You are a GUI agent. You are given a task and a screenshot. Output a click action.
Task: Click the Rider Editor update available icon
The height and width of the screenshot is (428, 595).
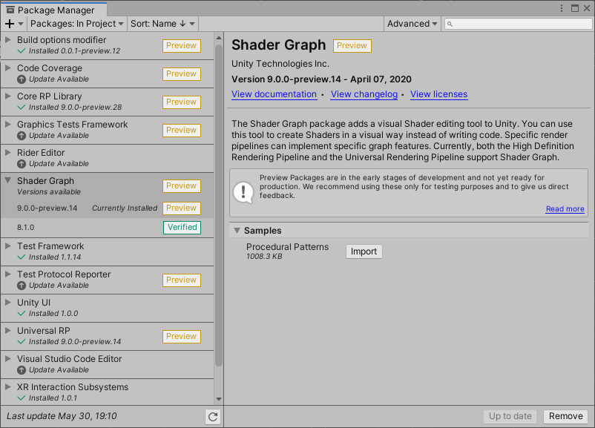[x=22, y=164]
